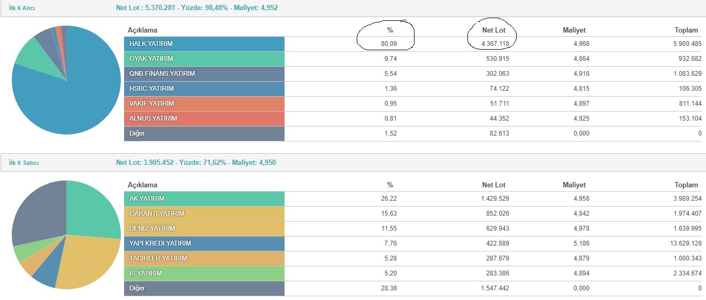
Task: Click the YAPI KREDI cost 5,186
Action: point(581,243)
